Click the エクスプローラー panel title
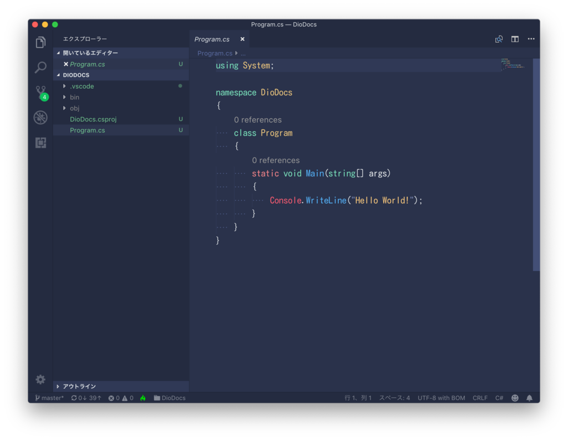This screenshot has width=568, height=440. click(85, 39)
